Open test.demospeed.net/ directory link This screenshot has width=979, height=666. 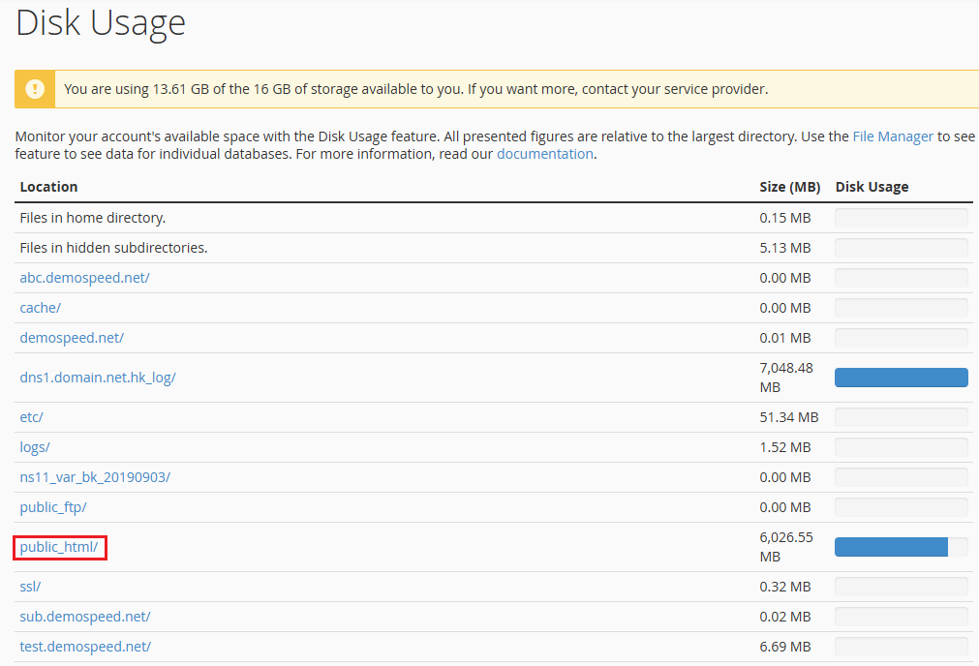(85, 647)
